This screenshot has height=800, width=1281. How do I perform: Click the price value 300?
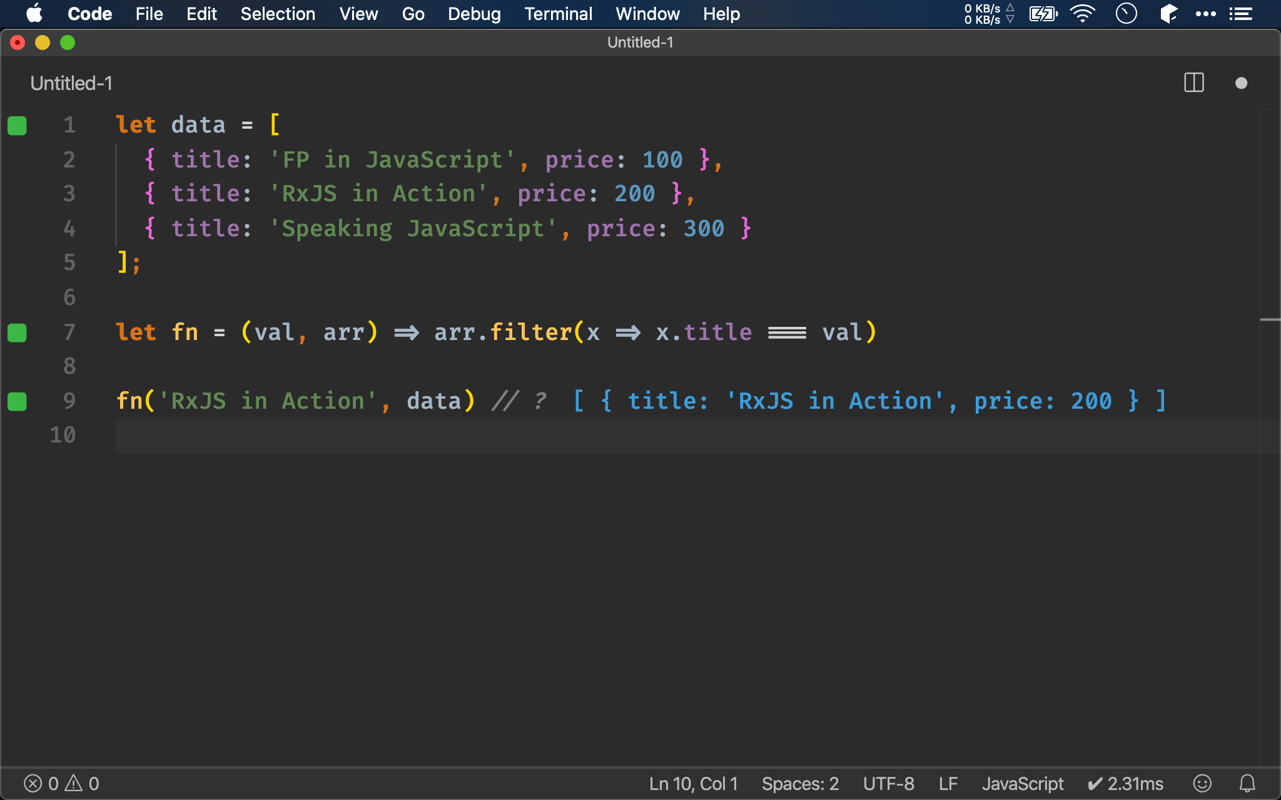(704, 229)
